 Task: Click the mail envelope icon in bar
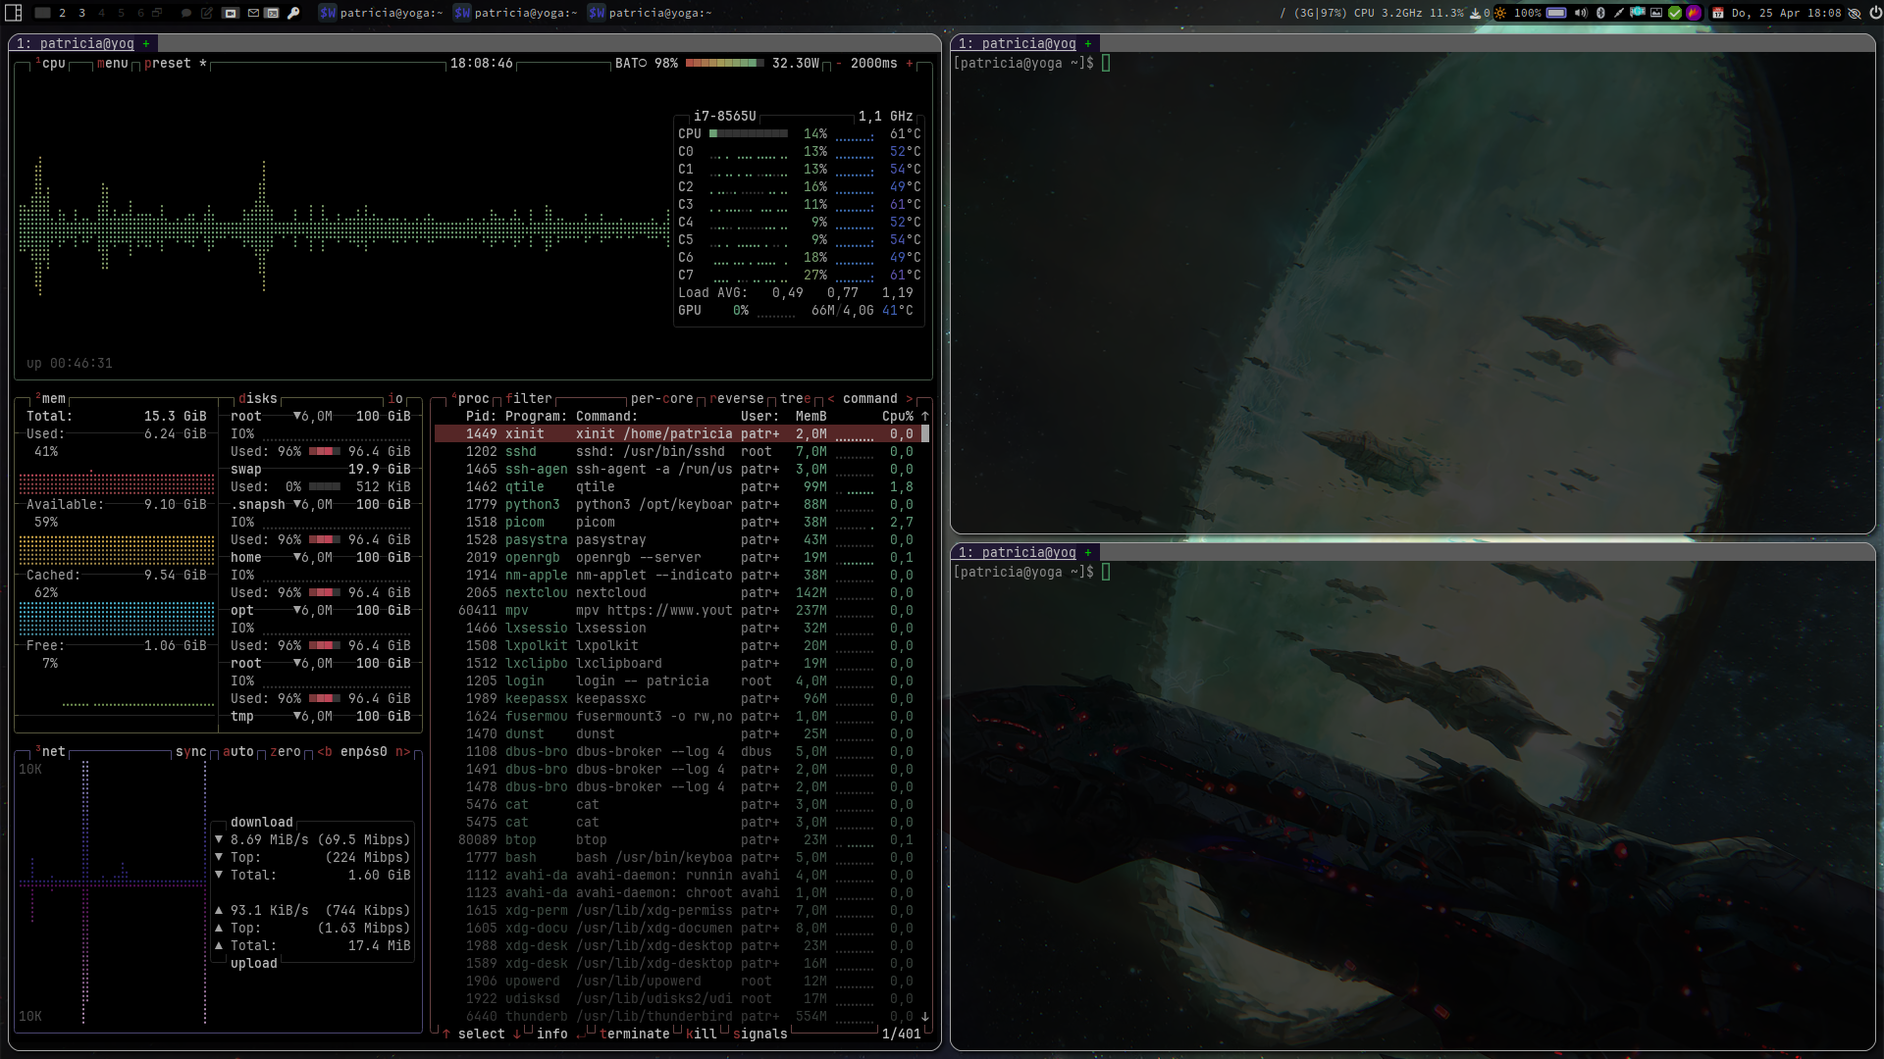coord(253,13)
